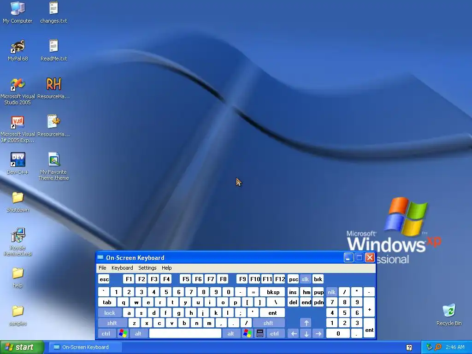
Task: Click the hm home key
Action: click(306, 292)
